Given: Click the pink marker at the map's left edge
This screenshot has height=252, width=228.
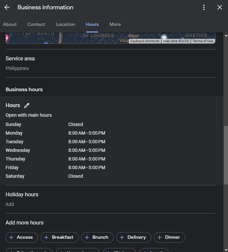Looking at the screenshot, I should pos(7,38).
